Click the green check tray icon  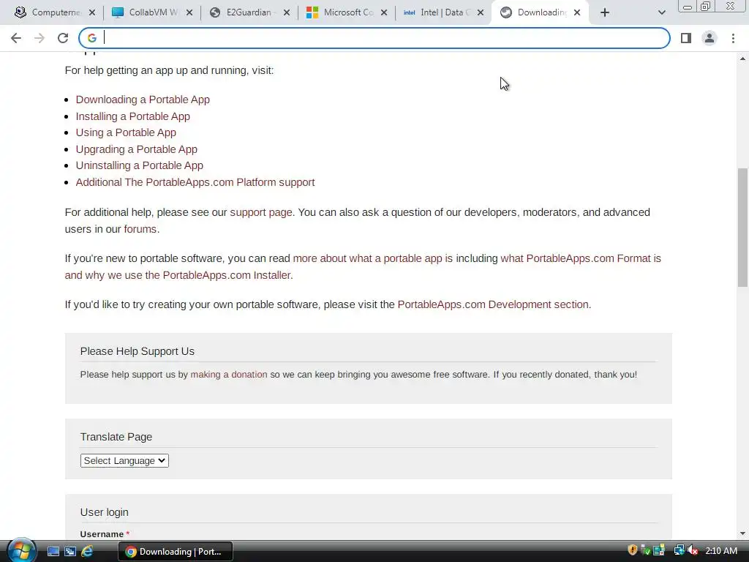(x=646, y=550)
